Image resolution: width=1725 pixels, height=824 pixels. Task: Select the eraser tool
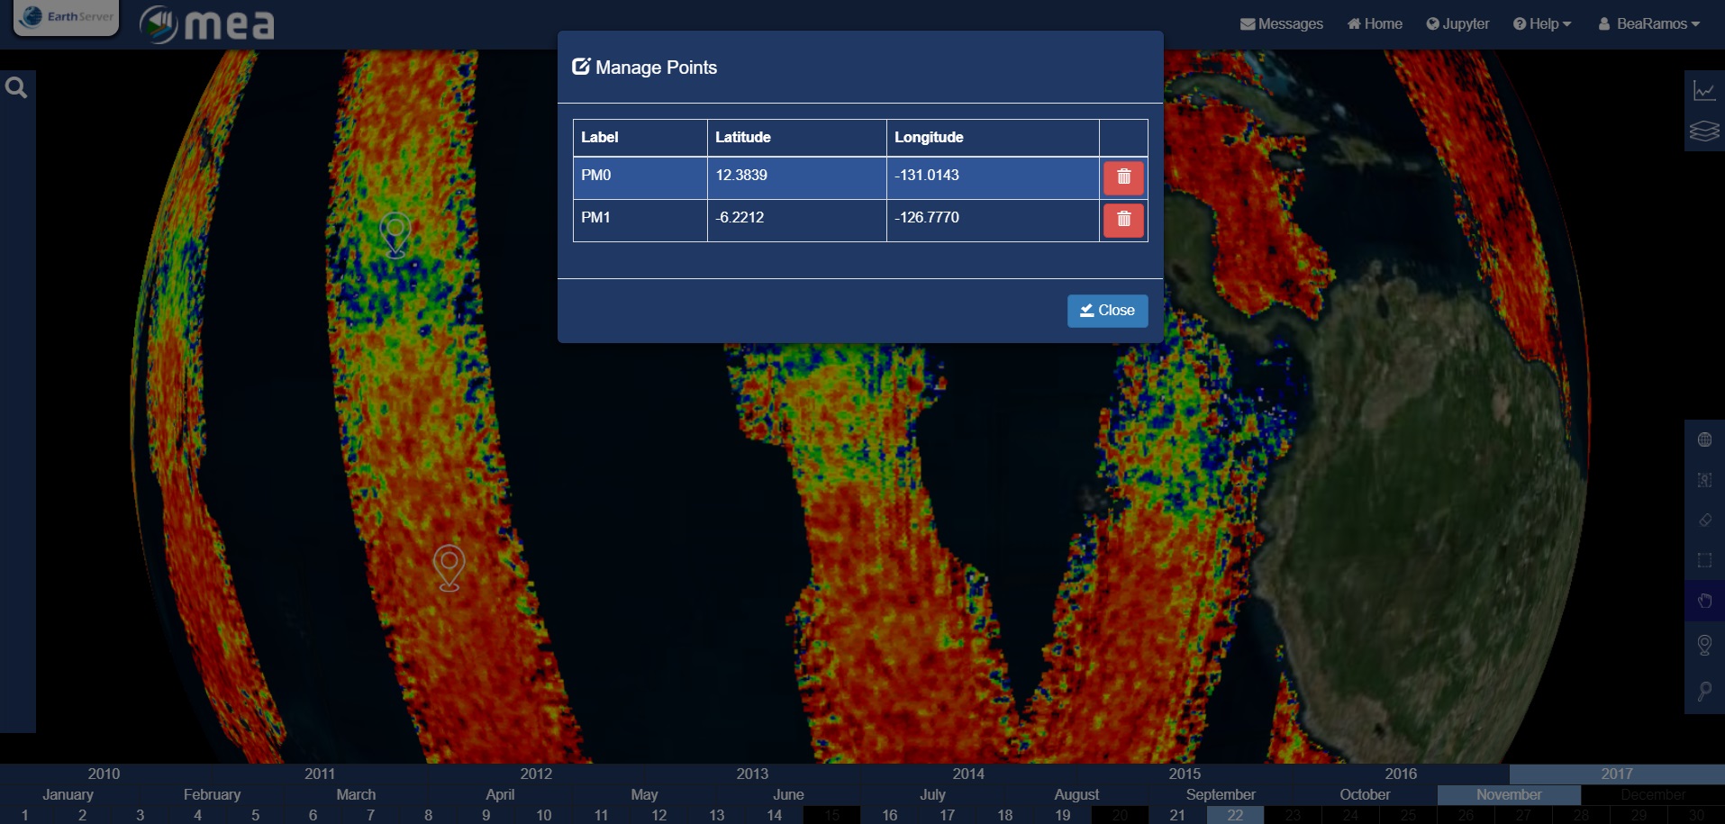[x=1704, y=520]
